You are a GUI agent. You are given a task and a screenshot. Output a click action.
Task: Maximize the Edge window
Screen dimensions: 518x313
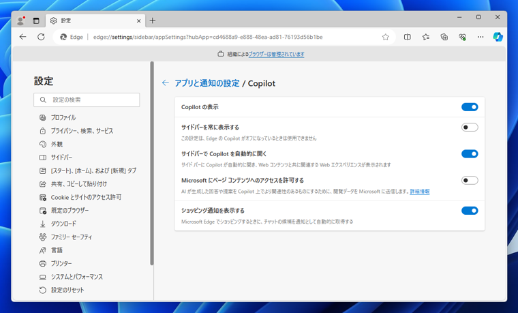click(x=478, y=17)
